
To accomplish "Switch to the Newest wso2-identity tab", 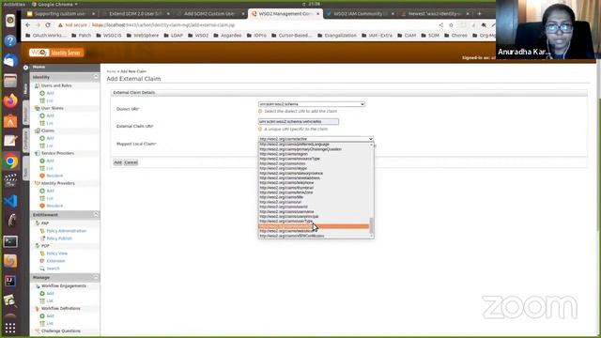I will [x=435, y=14].
